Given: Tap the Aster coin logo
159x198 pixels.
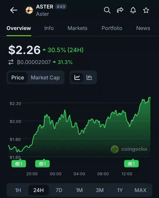Looking at the screenshot, I should pos(29,10).
